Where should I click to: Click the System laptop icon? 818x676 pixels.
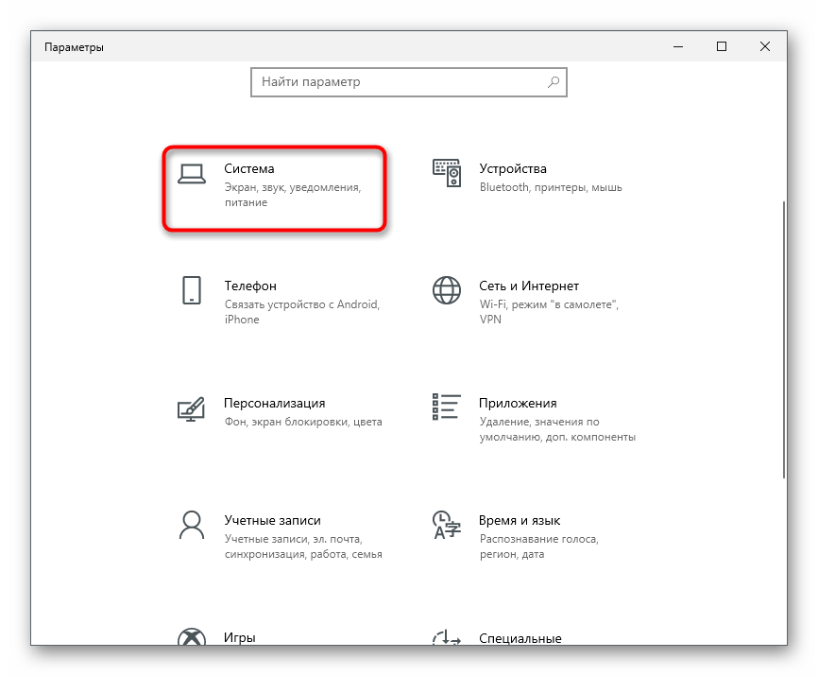click(192, 172)
